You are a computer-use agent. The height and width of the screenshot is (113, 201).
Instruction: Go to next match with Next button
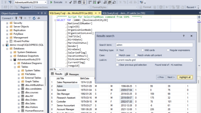coord(171,77)
